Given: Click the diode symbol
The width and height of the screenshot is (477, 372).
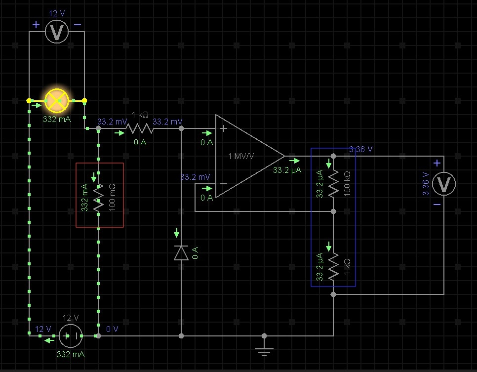Looking at the screenshot, I should click(x=181, y=252).
